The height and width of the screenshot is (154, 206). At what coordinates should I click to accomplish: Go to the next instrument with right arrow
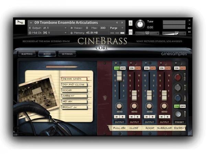pos(122,23)
